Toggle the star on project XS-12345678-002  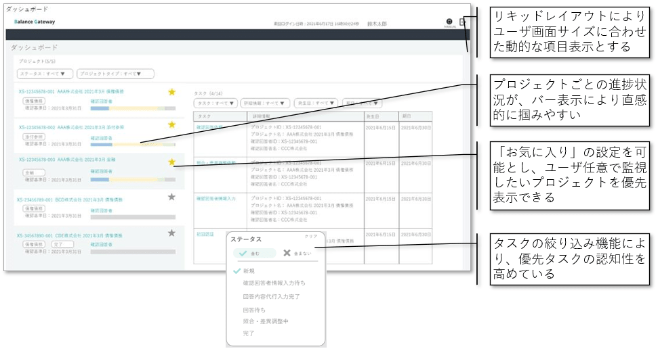171,125
